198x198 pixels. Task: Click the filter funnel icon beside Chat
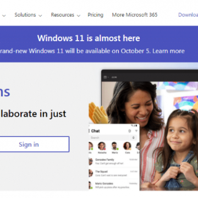point(136,131)
